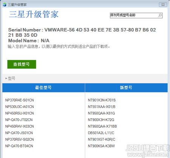Choose model NT551XAA-X01/B
This screenshot has height=158, width=170.
102,107
